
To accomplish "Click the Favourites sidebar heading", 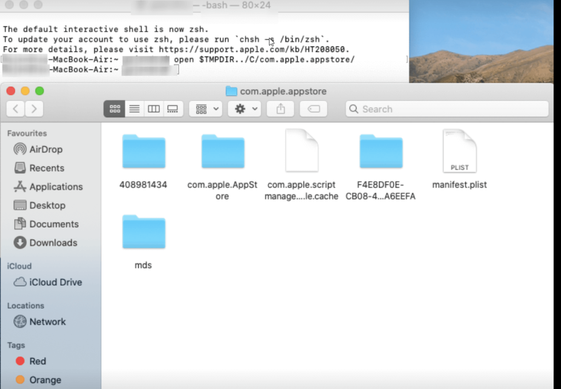I will tap(27, 133).
